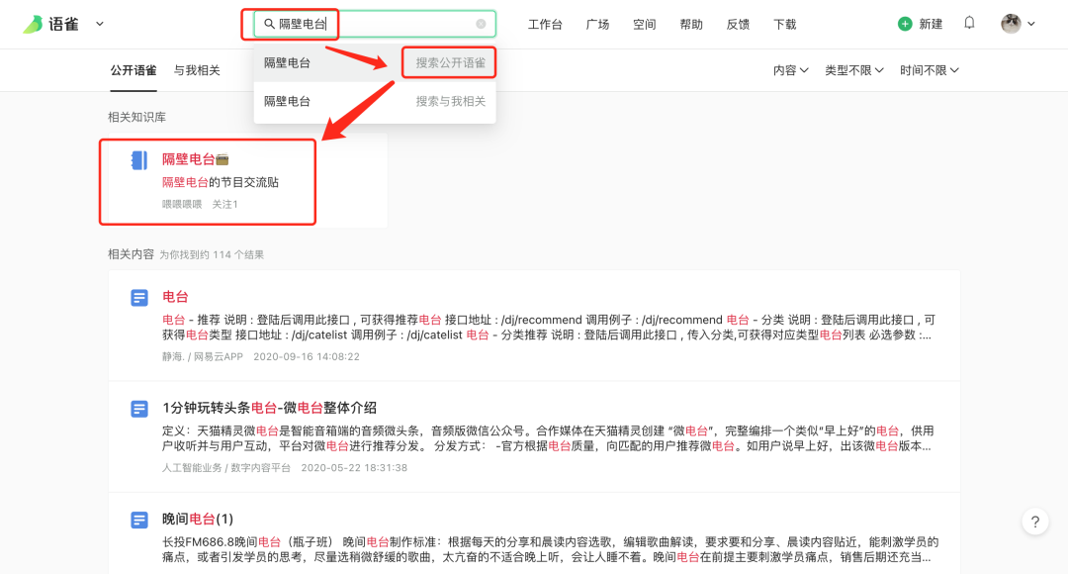
Task: Open the 隔壁电台 knowledge base title
Action: pyautogui.click(x=196, y=159)
